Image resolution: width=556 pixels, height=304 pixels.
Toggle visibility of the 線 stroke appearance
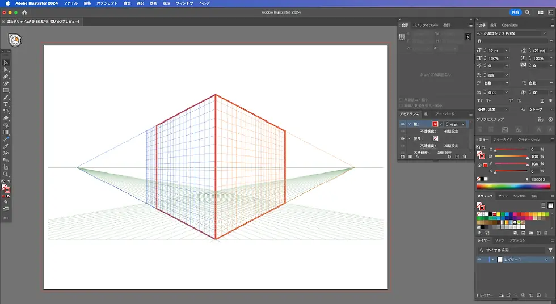coord(402,124)
